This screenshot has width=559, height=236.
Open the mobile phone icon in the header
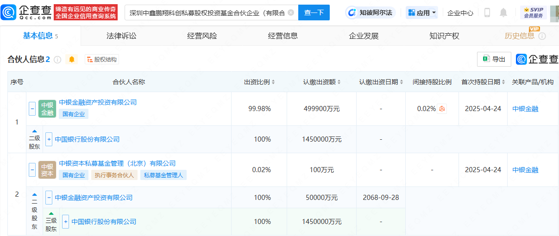(487, 12)
